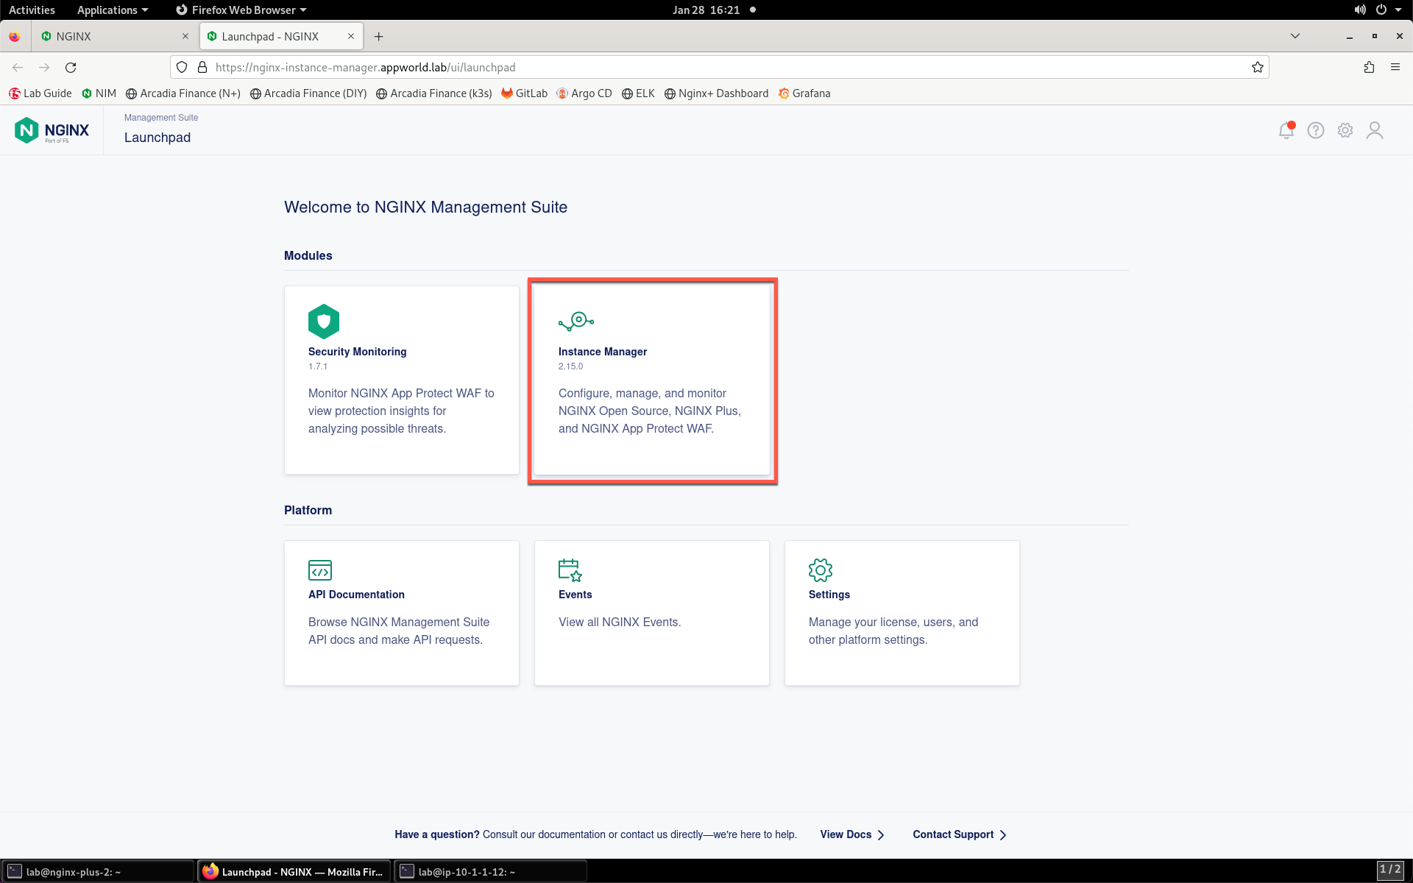Open the Activities overview

point(32,10)
